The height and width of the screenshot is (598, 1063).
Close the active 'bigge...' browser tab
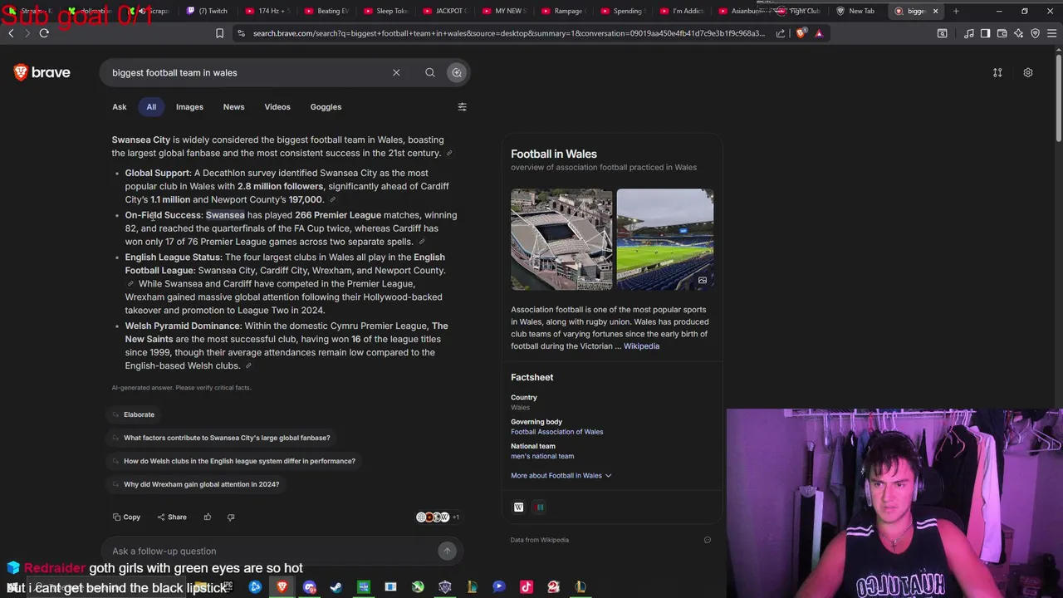(935, 11)
